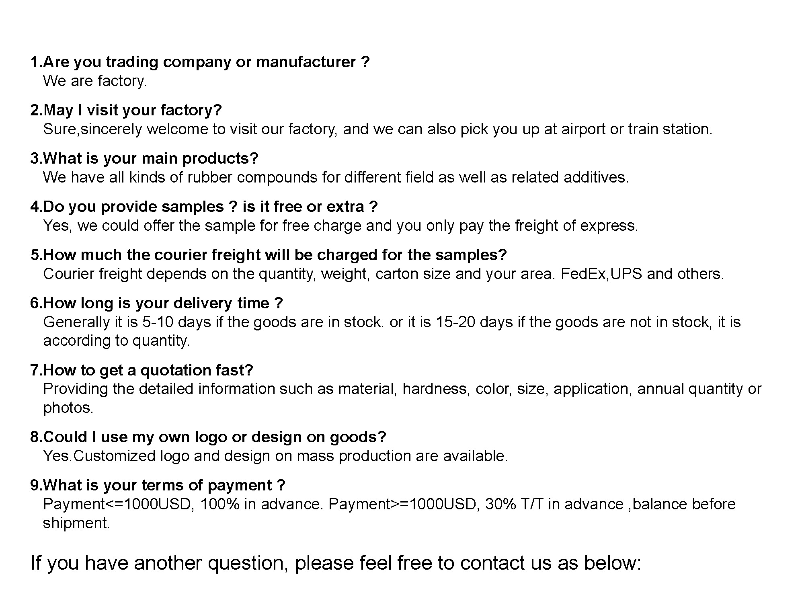
Task: Click the answer about customized logo availability
Action: 275,456
